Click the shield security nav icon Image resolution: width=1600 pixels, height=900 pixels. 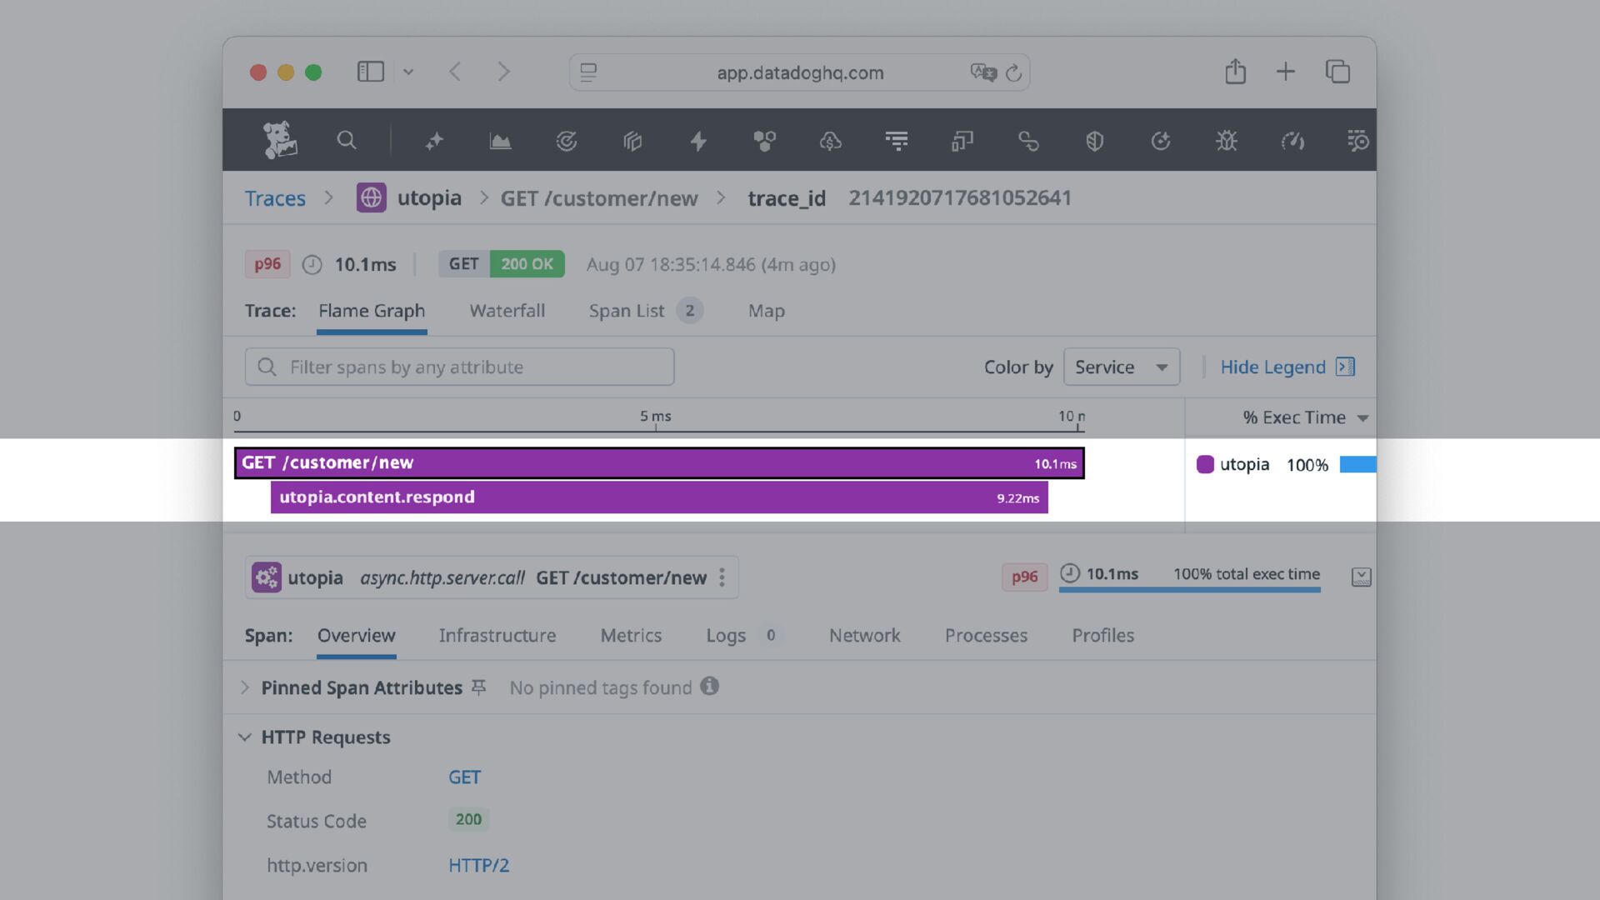pos(1094,141)
